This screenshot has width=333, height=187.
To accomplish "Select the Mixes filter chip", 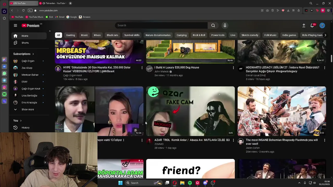I will [97, 35].
